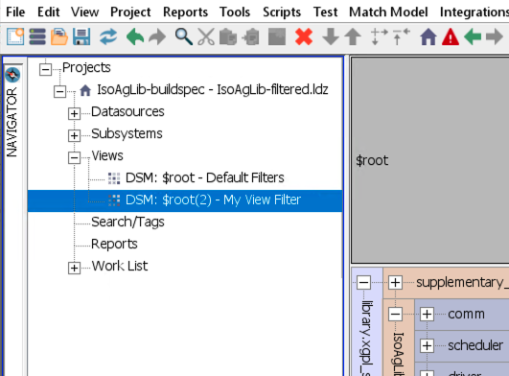Expand the Subsystems tree node

[74, 135]
